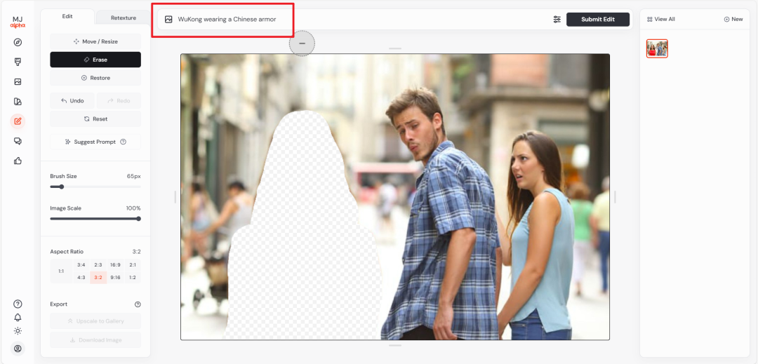This screenshot has width=758, height=364.
Task: Select 1:1 aspect ratio
Action: [x=61, y=271]
